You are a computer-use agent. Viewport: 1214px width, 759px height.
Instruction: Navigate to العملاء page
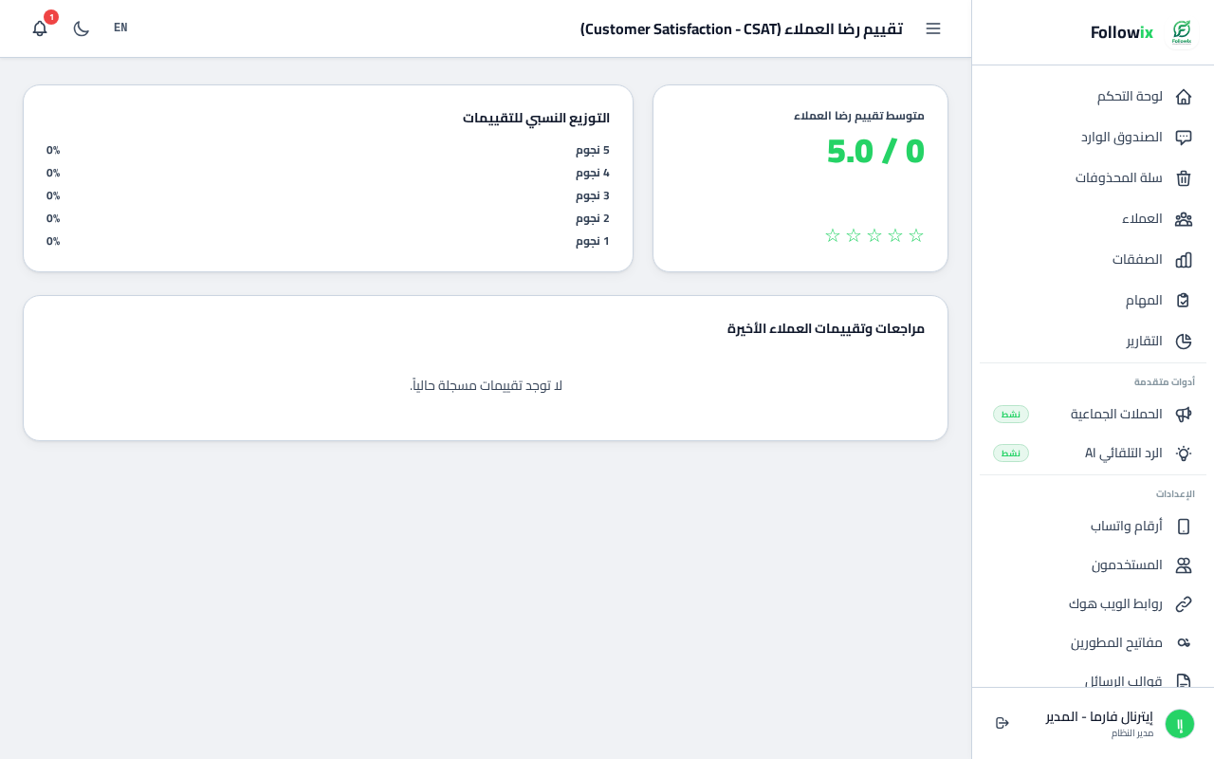click(x=1093, y=219)
